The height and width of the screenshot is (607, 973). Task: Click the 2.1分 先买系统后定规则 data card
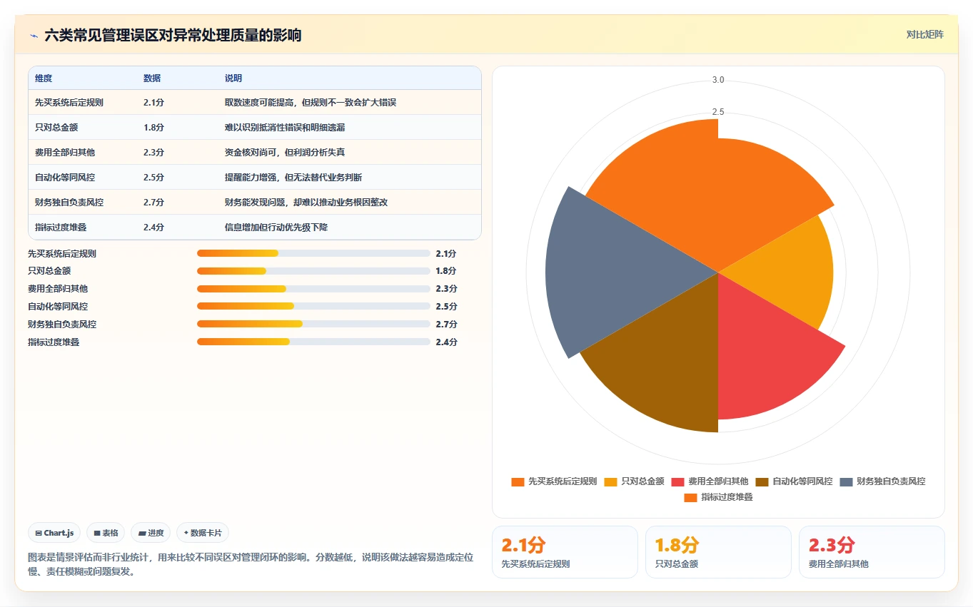pyautogui.click(x=565, y=551)
